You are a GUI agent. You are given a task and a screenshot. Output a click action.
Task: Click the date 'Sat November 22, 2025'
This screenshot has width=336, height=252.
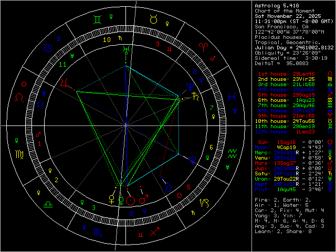(x=288, y=16)
